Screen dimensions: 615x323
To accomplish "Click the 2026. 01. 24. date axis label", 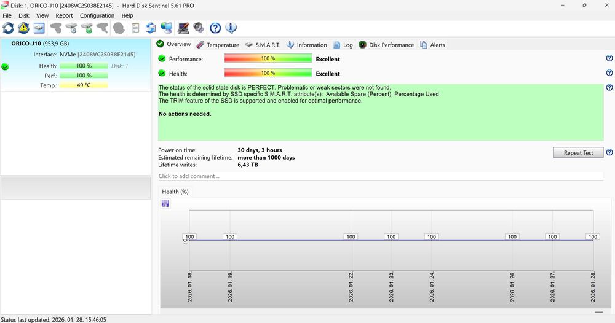I will 432,287.
